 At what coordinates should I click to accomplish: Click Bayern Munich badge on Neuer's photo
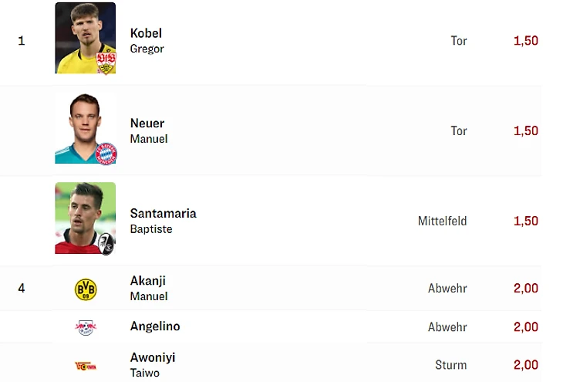point(106,154)
